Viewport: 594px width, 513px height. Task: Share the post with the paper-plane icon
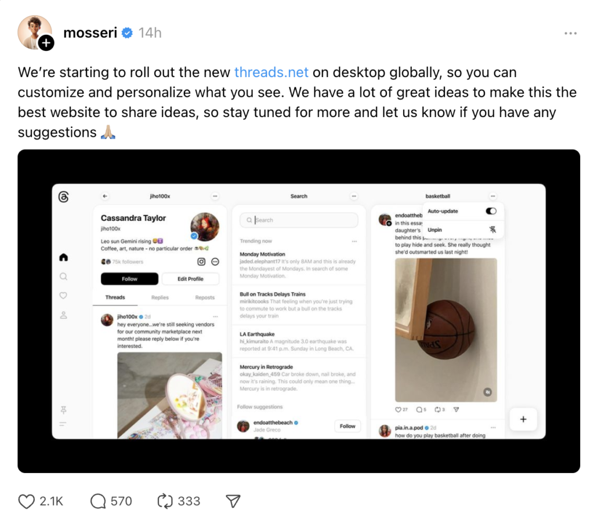point(233,501)
